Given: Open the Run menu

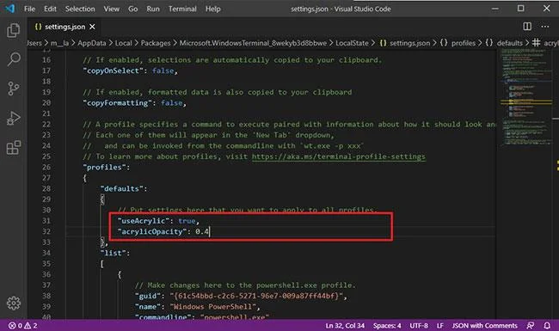Looking at the screenshot, I should (153, 9).
